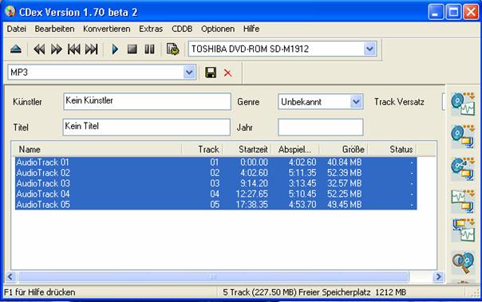
Task: Extract partial CD track icon
Action: pyautogui.click(x=463, y=169)
